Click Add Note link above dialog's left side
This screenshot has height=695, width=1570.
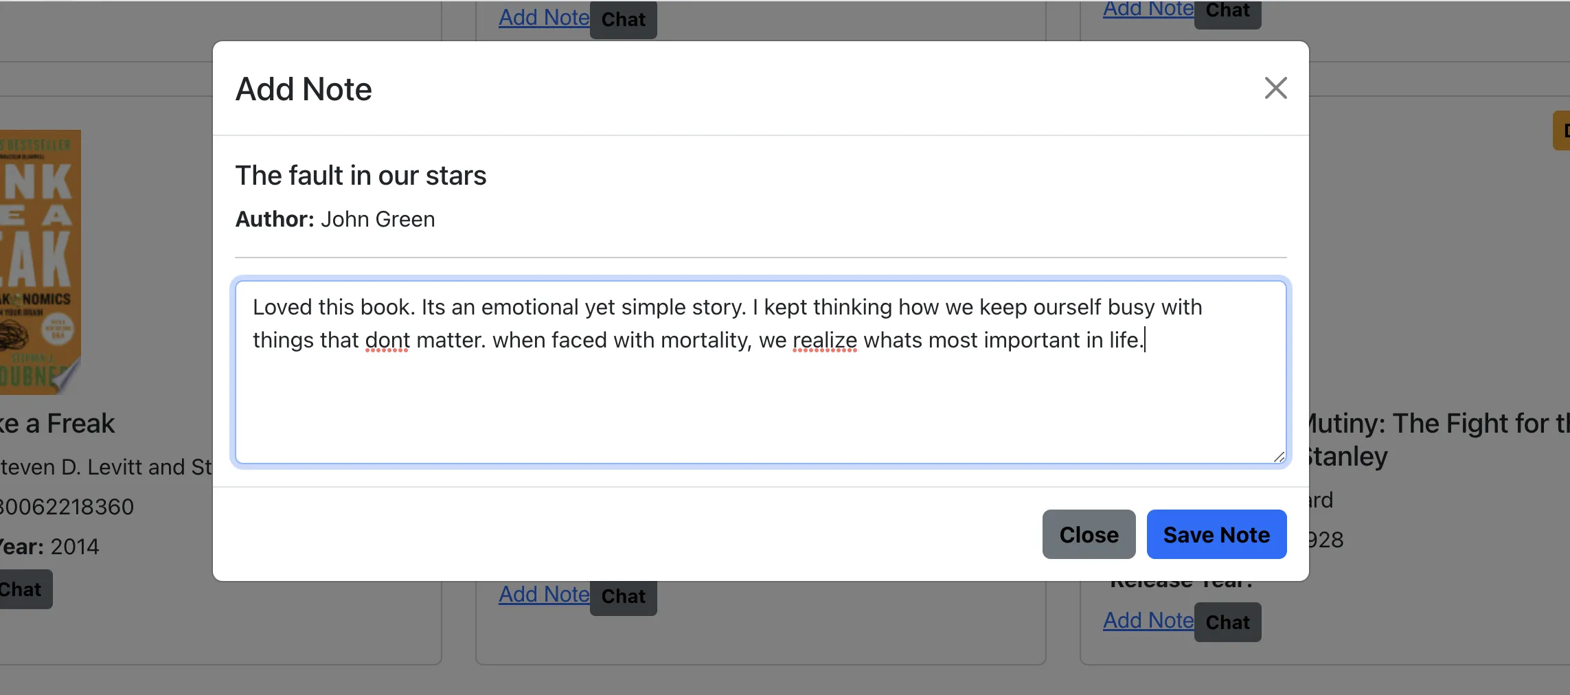pyautogui.click(x=543, y=18)
